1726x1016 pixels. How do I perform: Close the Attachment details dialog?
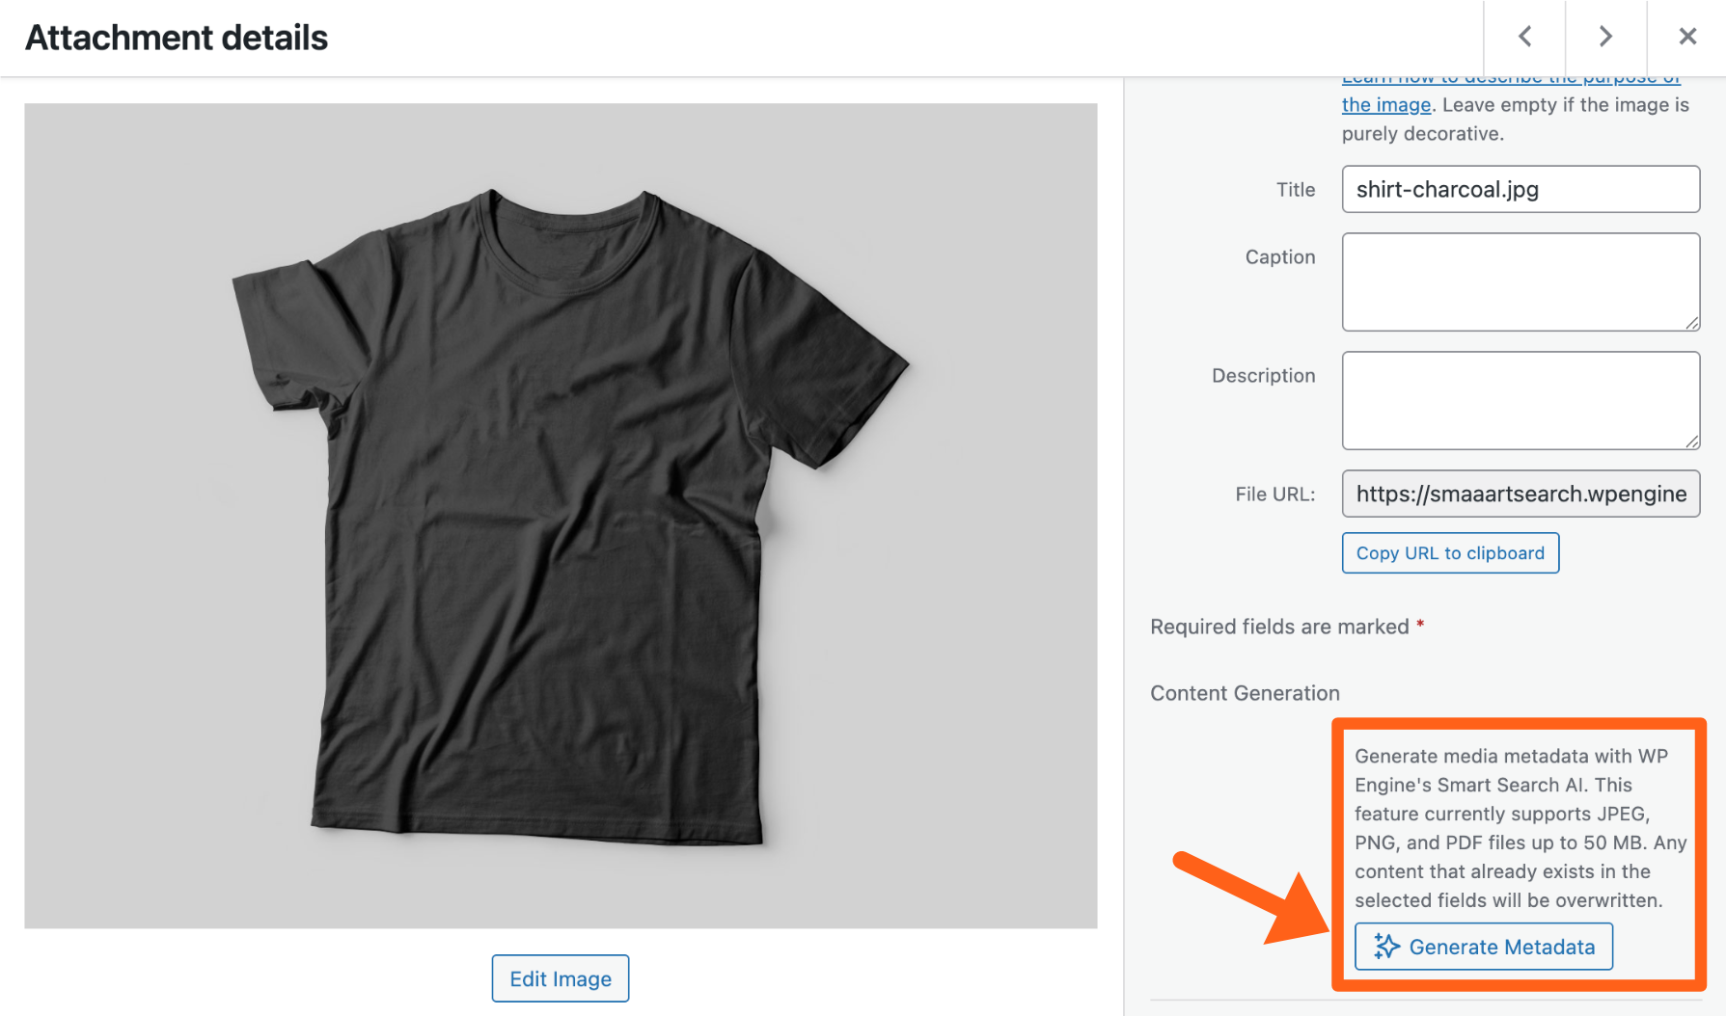pos(1686,37)
